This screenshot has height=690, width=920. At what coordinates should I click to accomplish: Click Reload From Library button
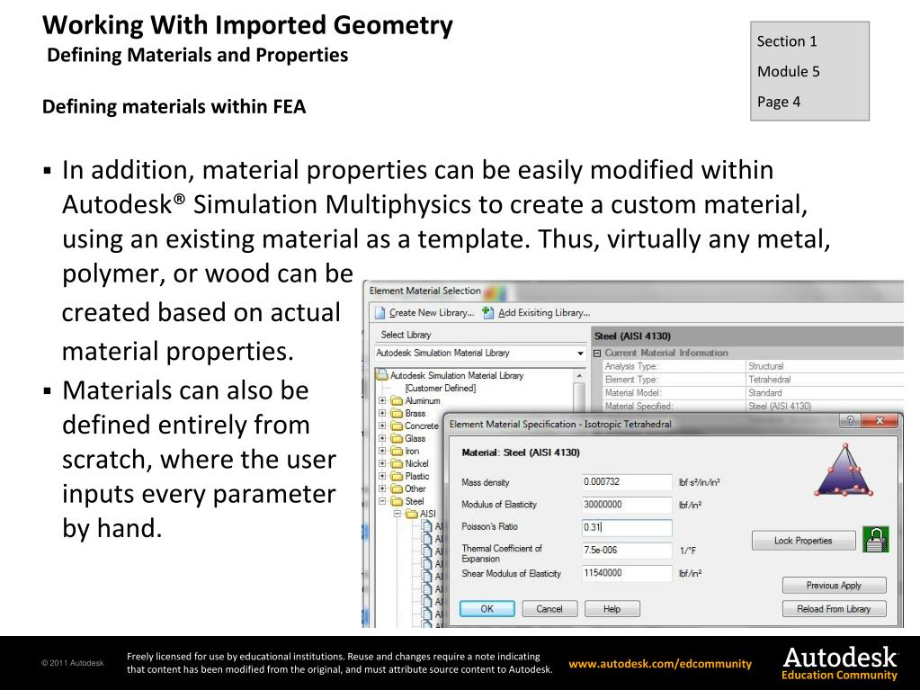click(x=834, y=609)
